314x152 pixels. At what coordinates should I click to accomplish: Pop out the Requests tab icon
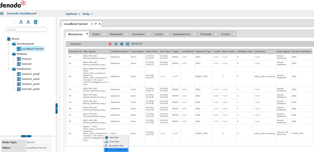click(127, 34)
